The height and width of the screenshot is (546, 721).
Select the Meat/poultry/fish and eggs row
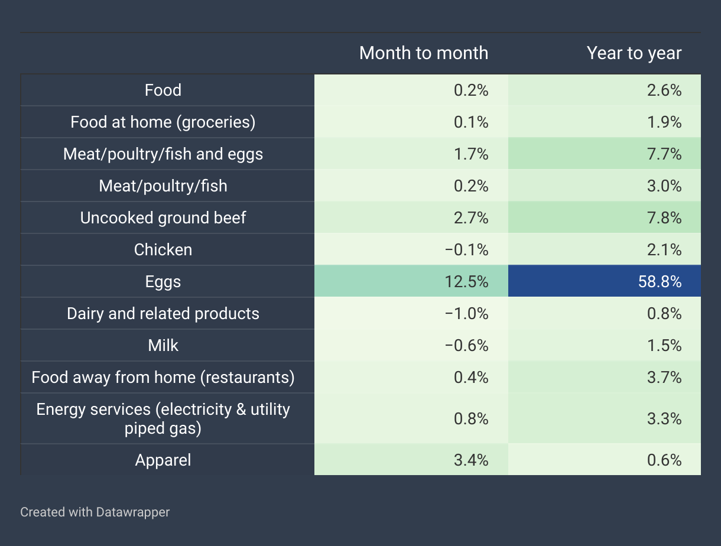(360, 154)
